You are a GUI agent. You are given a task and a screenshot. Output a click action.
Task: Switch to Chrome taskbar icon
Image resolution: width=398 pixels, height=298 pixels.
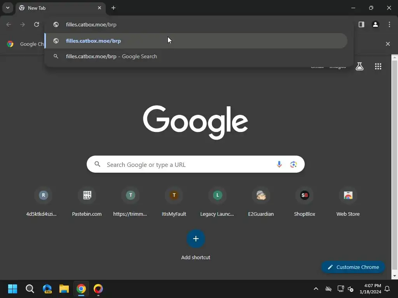tap(81, 289)
